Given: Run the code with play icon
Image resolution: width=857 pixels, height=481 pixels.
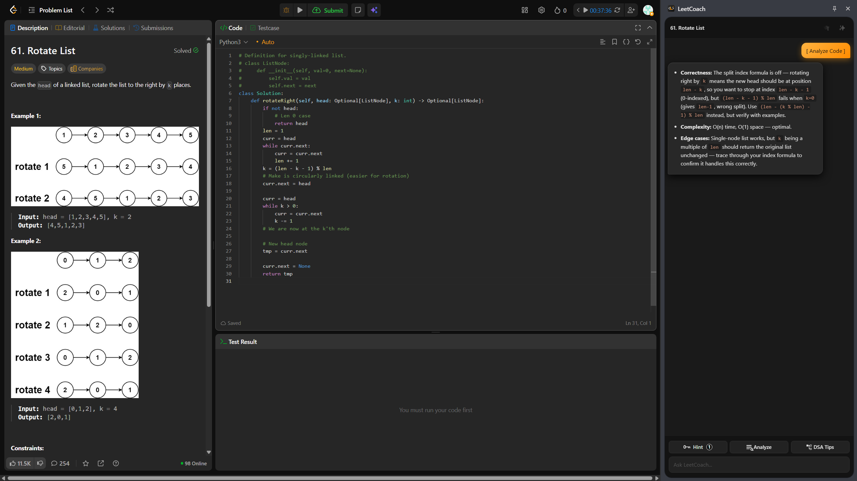Looking at the screenshot, I should (300, 10).
